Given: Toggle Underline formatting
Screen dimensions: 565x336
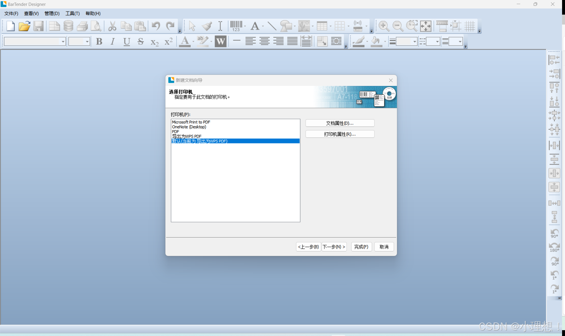Looking at the screenshot, I should pyautogui.click(x=126, y=41).
